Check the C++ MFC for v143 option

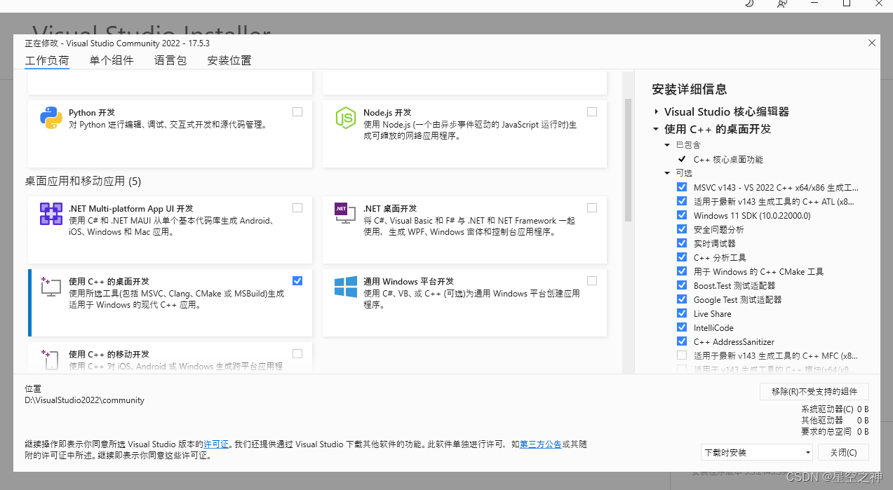pos(682,355)
